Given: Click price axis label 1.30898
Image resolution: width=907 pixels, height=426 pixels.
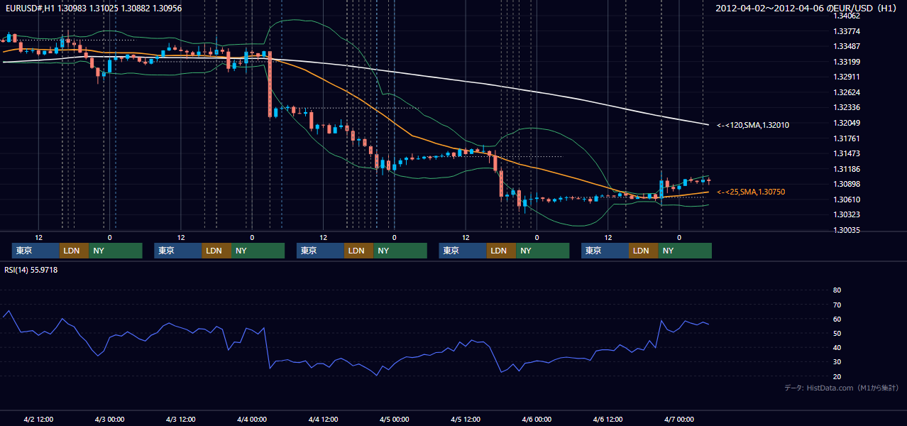Looking at the screenshot, I should click(847, 185).
